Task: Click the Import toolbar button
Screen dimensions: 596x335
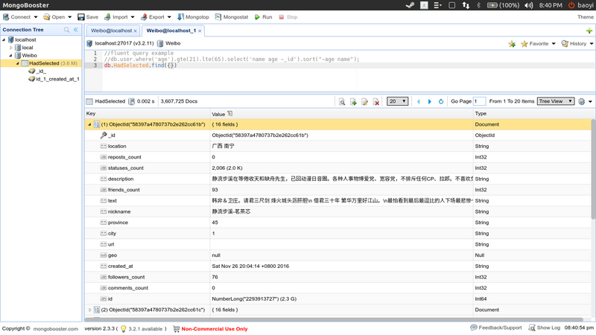Action: click(116, 17)
